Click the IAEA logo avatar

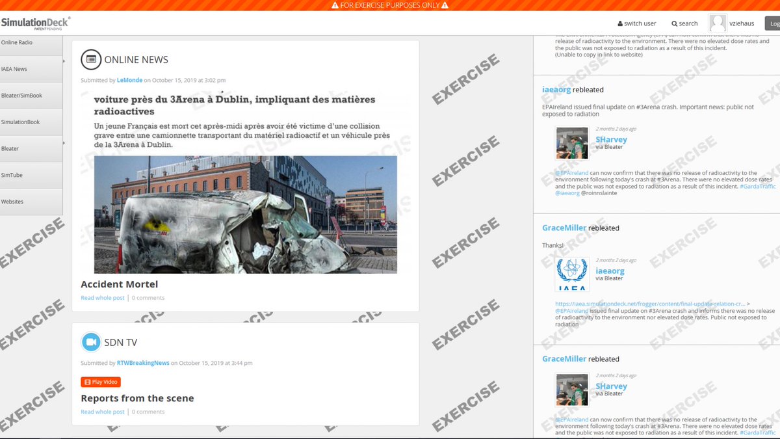tap(572, 274)
